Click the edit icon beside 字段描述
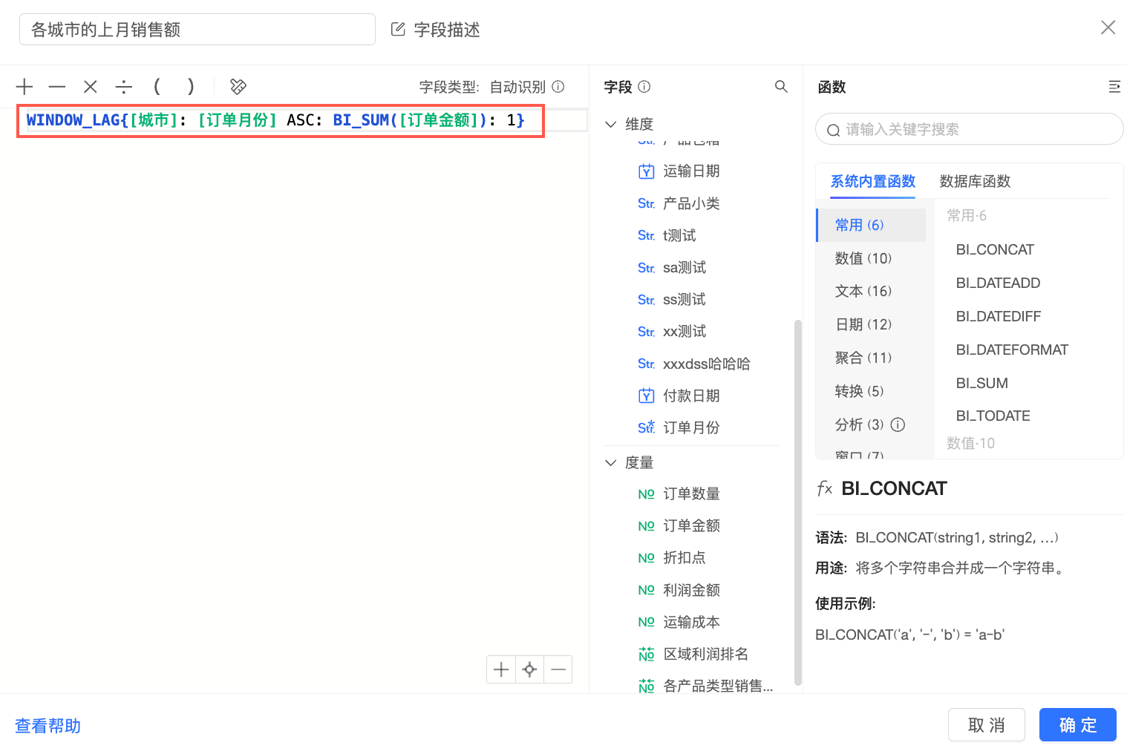This screenshot has height=754, width=1127. click(398, 30)
